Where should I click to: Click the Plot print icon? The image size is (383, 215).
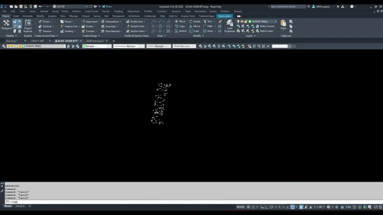coord(35,7)
